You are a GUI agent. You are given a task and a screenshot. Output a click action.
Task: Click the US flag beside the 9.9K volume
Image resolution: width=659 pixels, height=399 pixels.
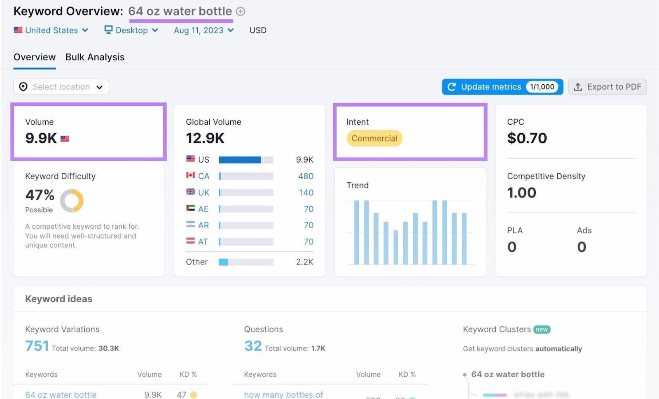pos(65,139)
